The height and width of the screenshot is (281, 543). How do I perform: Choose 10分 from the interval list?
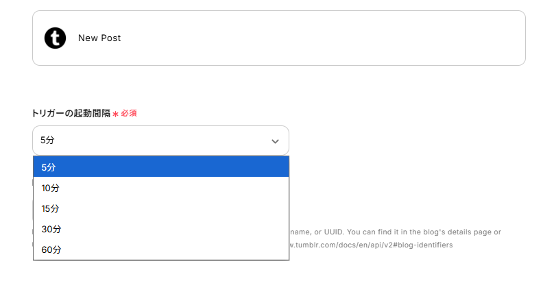(51, 188)
